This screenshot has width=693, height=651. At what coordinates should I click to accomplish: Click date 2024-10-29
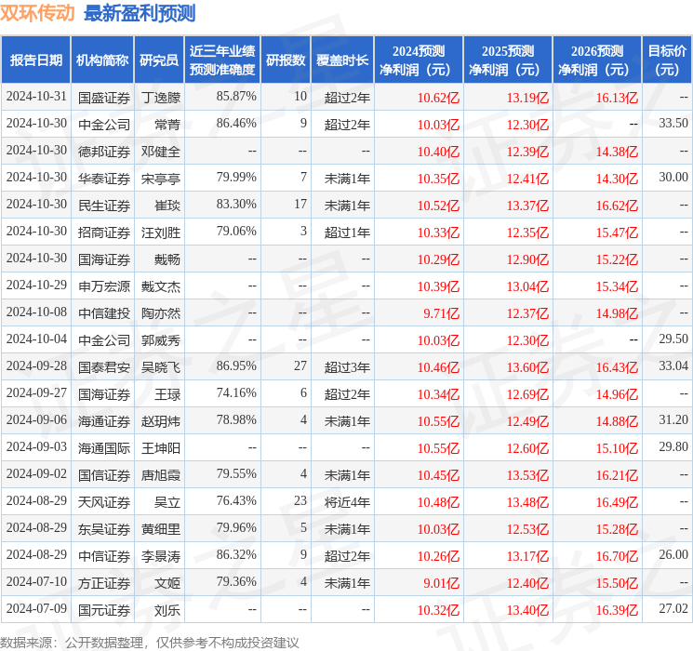[36, 285]
